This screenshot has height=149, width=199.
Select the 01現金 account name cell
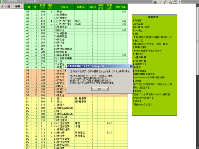point(64,12)
